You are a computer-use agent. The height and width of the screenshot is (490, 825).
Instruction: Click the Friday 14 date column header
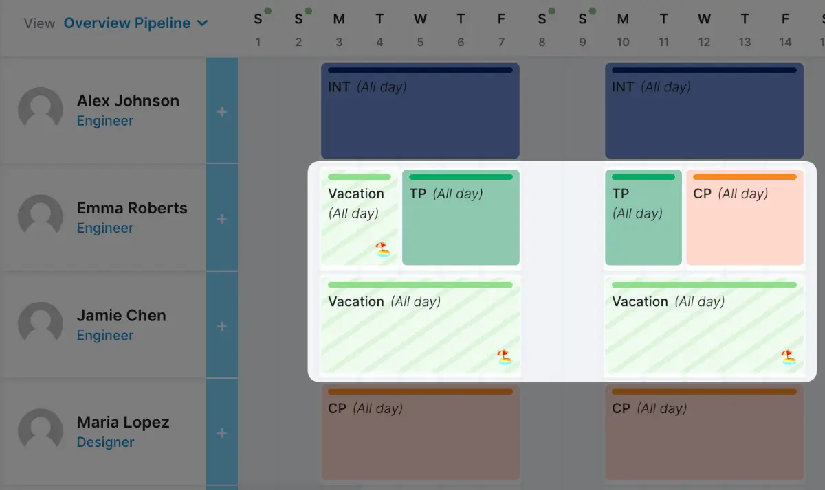785,30
